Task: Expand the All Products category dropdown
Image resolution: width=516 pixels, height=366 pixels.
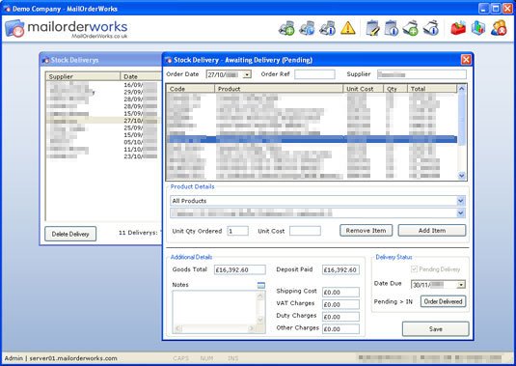Action: click(461, 201)
